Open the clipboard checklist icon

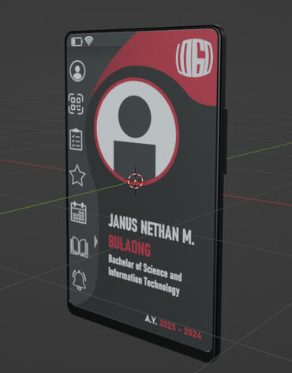click(x=76, y=139)
